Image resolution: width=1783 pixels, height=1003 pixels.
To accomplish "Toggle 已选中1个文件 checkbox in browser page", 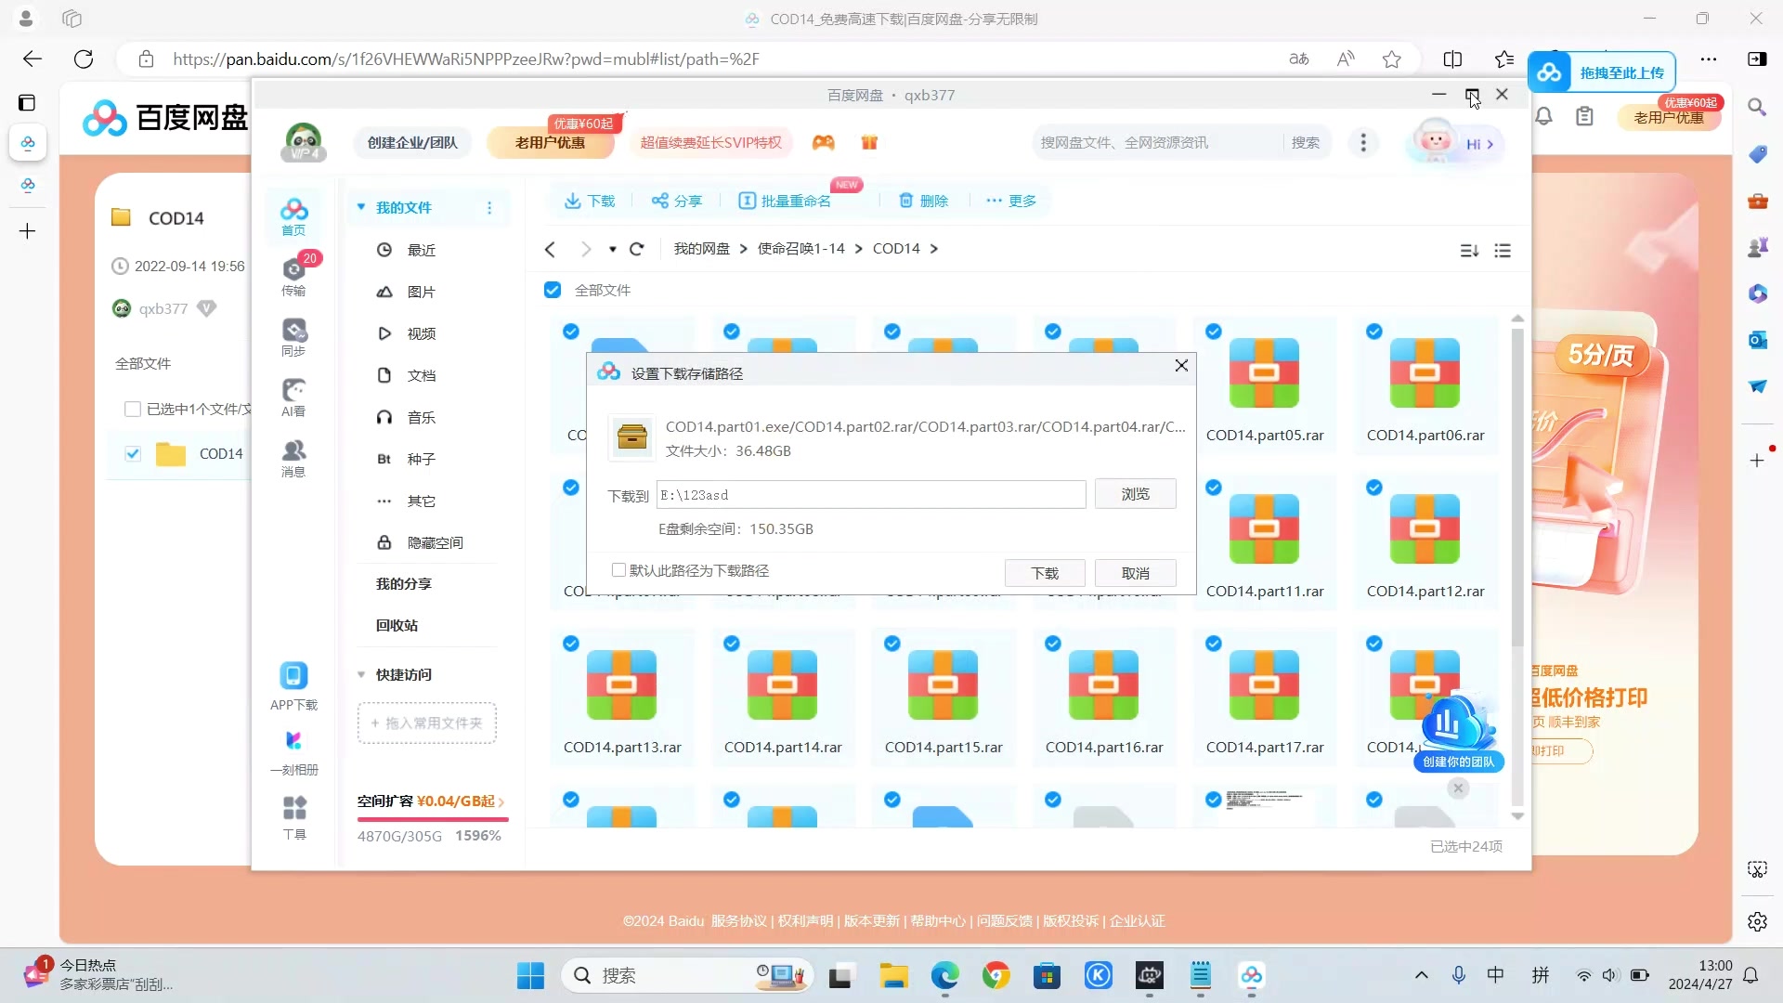I will point(133,409).
